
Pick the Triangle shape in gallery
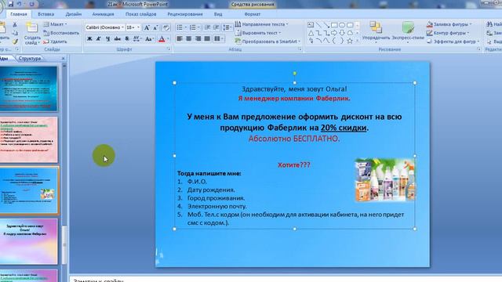click(311, 33)
